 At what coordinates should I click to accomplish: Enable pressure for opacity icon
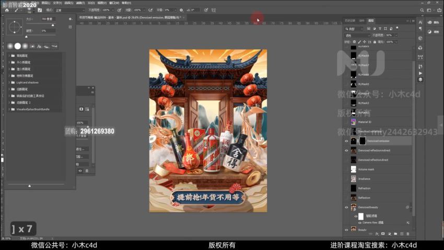tap(119, 10)
